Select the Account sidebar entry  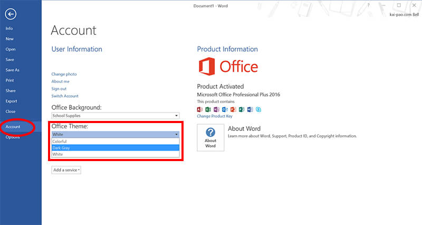[21, 127]
